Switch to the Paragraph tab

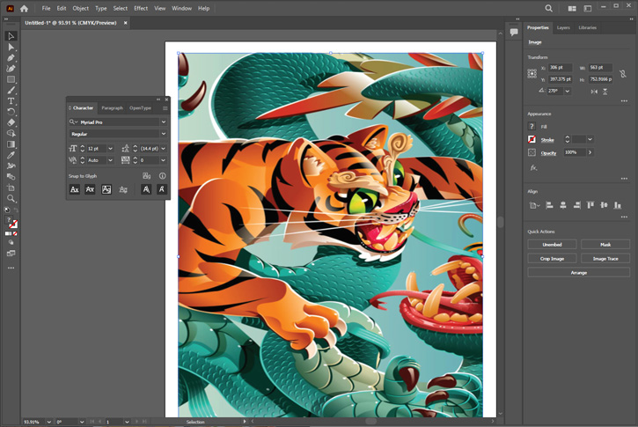coord(112,108)
